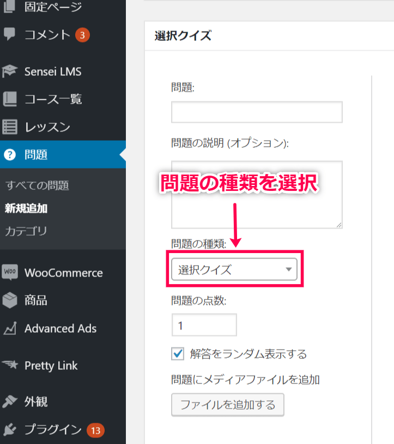Click the comments count badge 3

(82, 35)
